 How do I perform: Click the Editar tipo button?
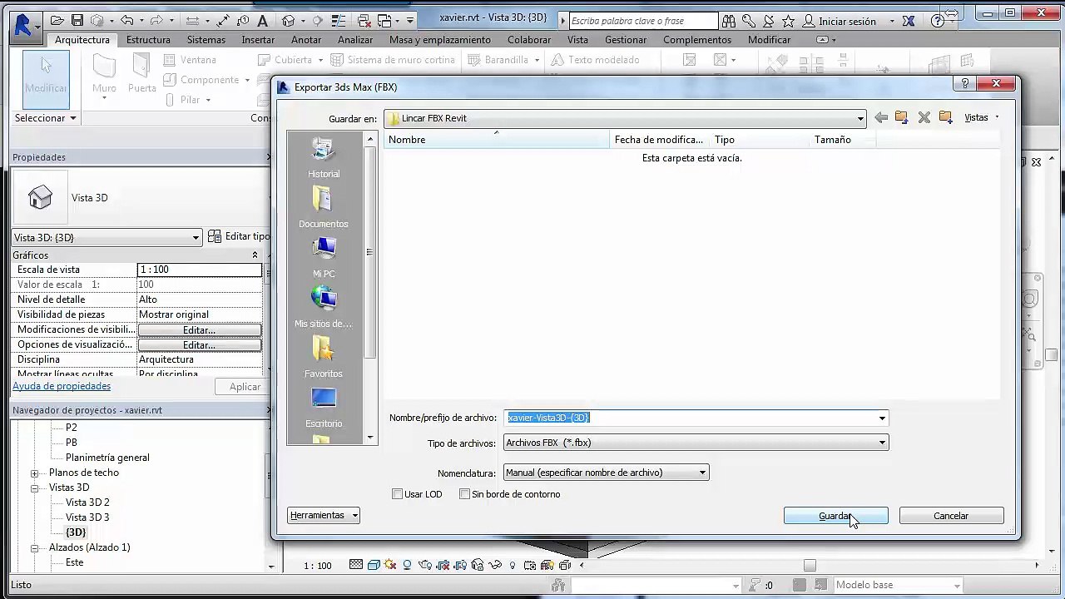point(239,237)
